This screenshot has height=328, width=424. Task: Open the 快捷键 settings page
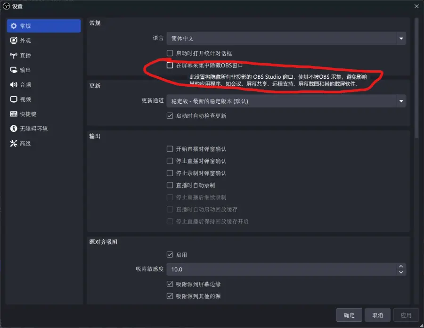[x=44, y=114]
